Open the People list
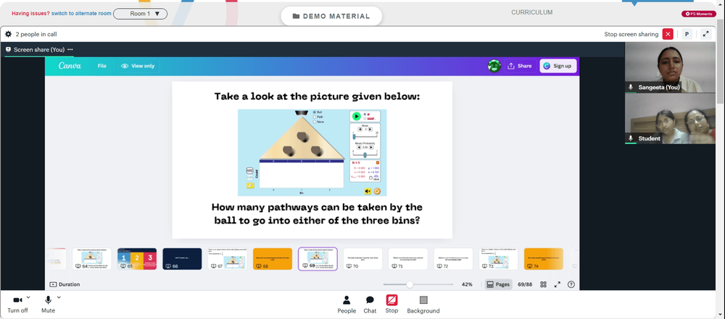Viewport: 725px width, 319px height. pos(347,305)
